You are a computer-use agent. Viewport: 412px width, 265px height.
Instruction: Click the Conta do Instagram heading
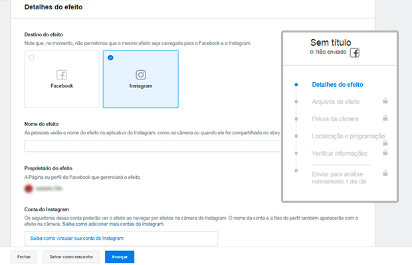tap(47, 209)
